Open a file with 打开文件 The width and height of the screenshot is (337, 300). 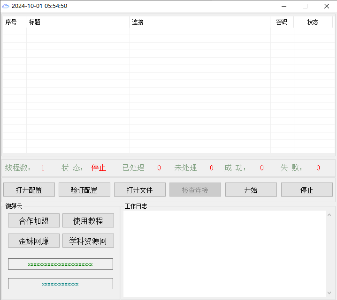pos(140,190)
